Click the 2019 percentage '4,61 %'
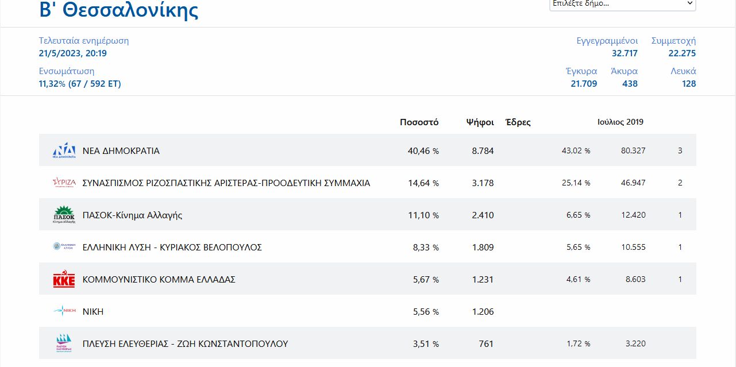This screenshot has width=736, height=367. pyautogui.click(x=578, y=280)
